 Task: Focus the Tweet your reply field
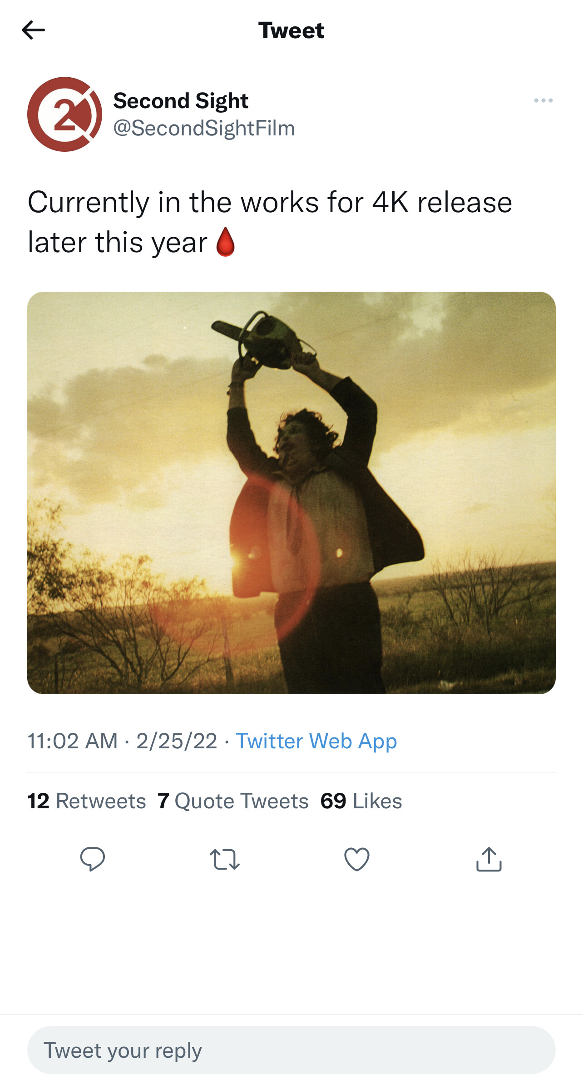291,1050
